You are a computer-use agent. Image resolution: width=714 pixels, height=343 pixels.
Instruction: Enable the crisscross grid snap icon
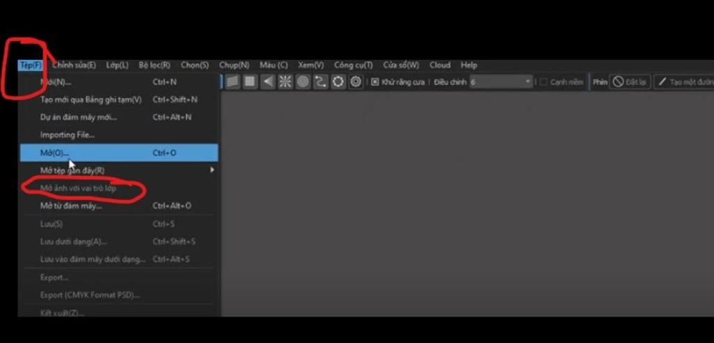click(x=250, y=82)
